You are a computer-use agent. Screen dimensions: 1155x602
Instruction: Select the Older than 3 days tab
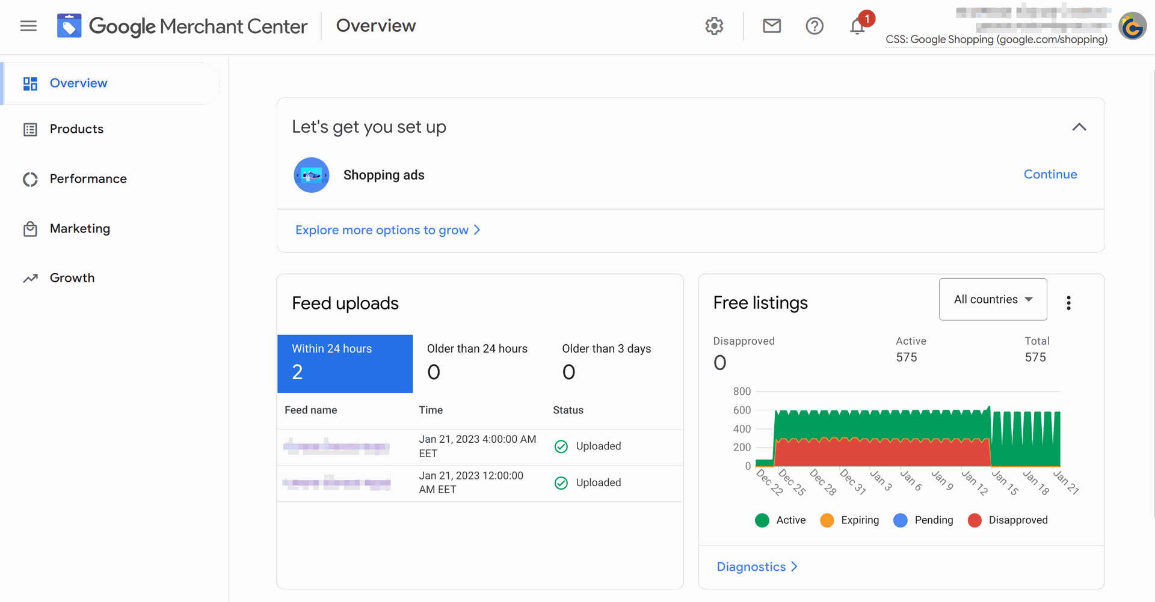pos(615,363)
